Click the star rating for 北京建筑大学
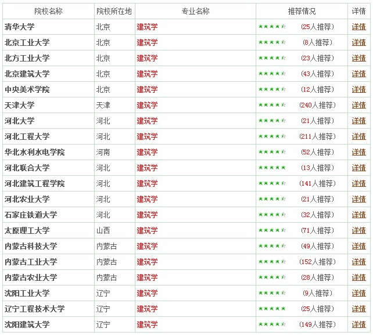 pyautogui.click(x=272, y=74)
